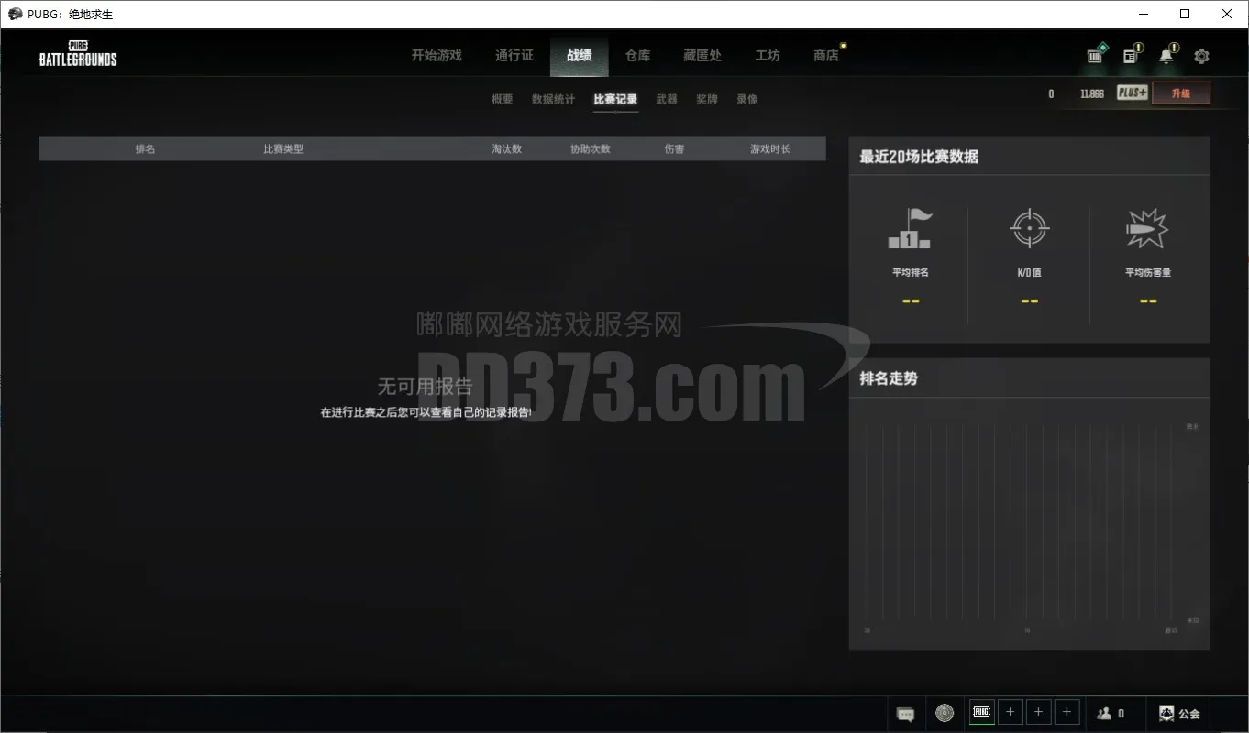Open the 公会 guild button

pos(1179,713)
